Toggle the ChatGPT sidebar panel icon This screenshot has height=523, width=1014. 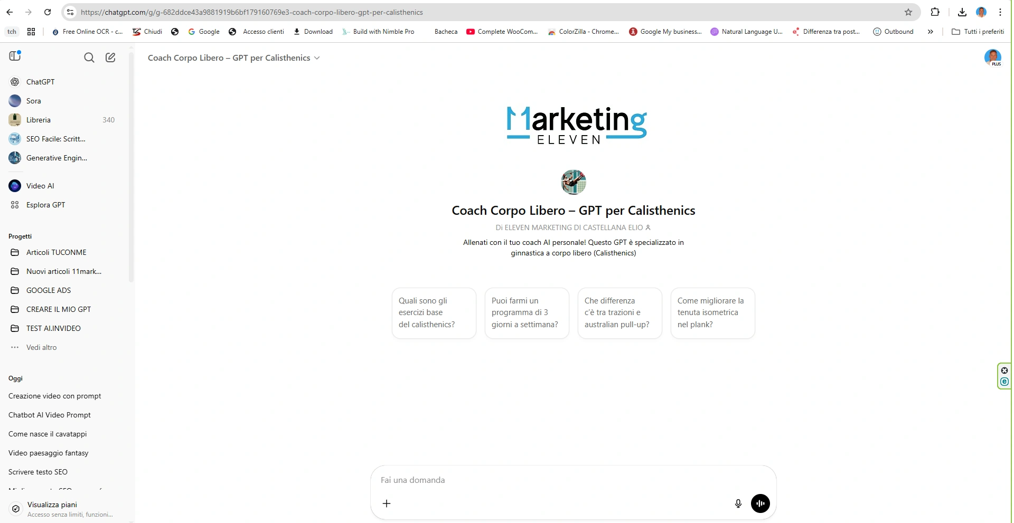click(15, 56)
